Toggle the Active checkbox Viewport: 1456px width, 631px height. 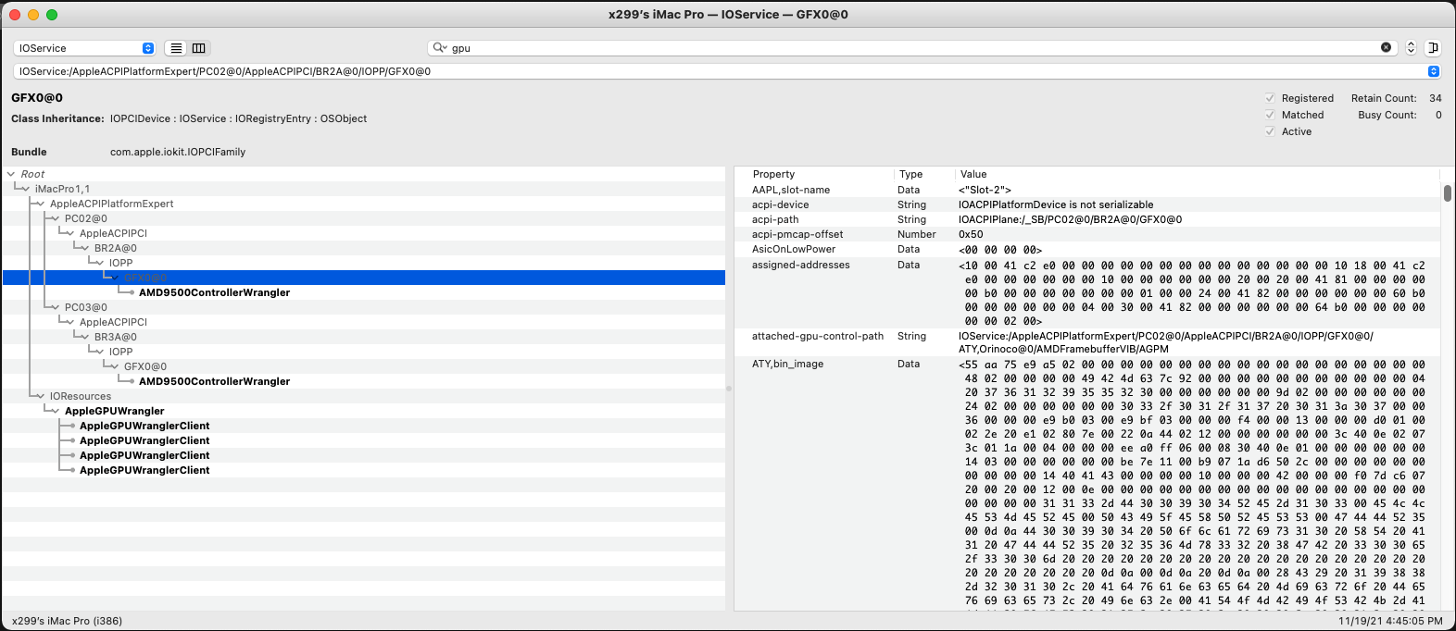coord(1270,131)
